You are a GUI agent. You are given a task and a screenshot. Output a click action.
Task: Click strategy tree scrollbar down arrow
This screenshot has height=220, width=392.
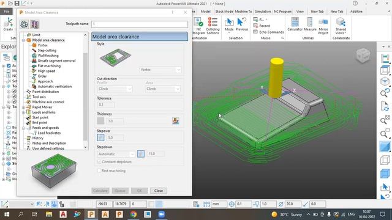(85, 147)
